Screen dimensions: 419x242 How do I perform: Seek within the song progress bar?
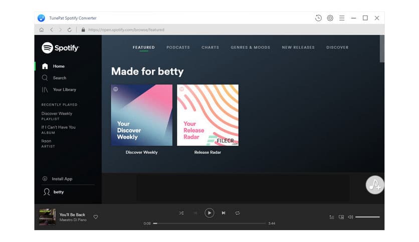click(x=209, y=223)
